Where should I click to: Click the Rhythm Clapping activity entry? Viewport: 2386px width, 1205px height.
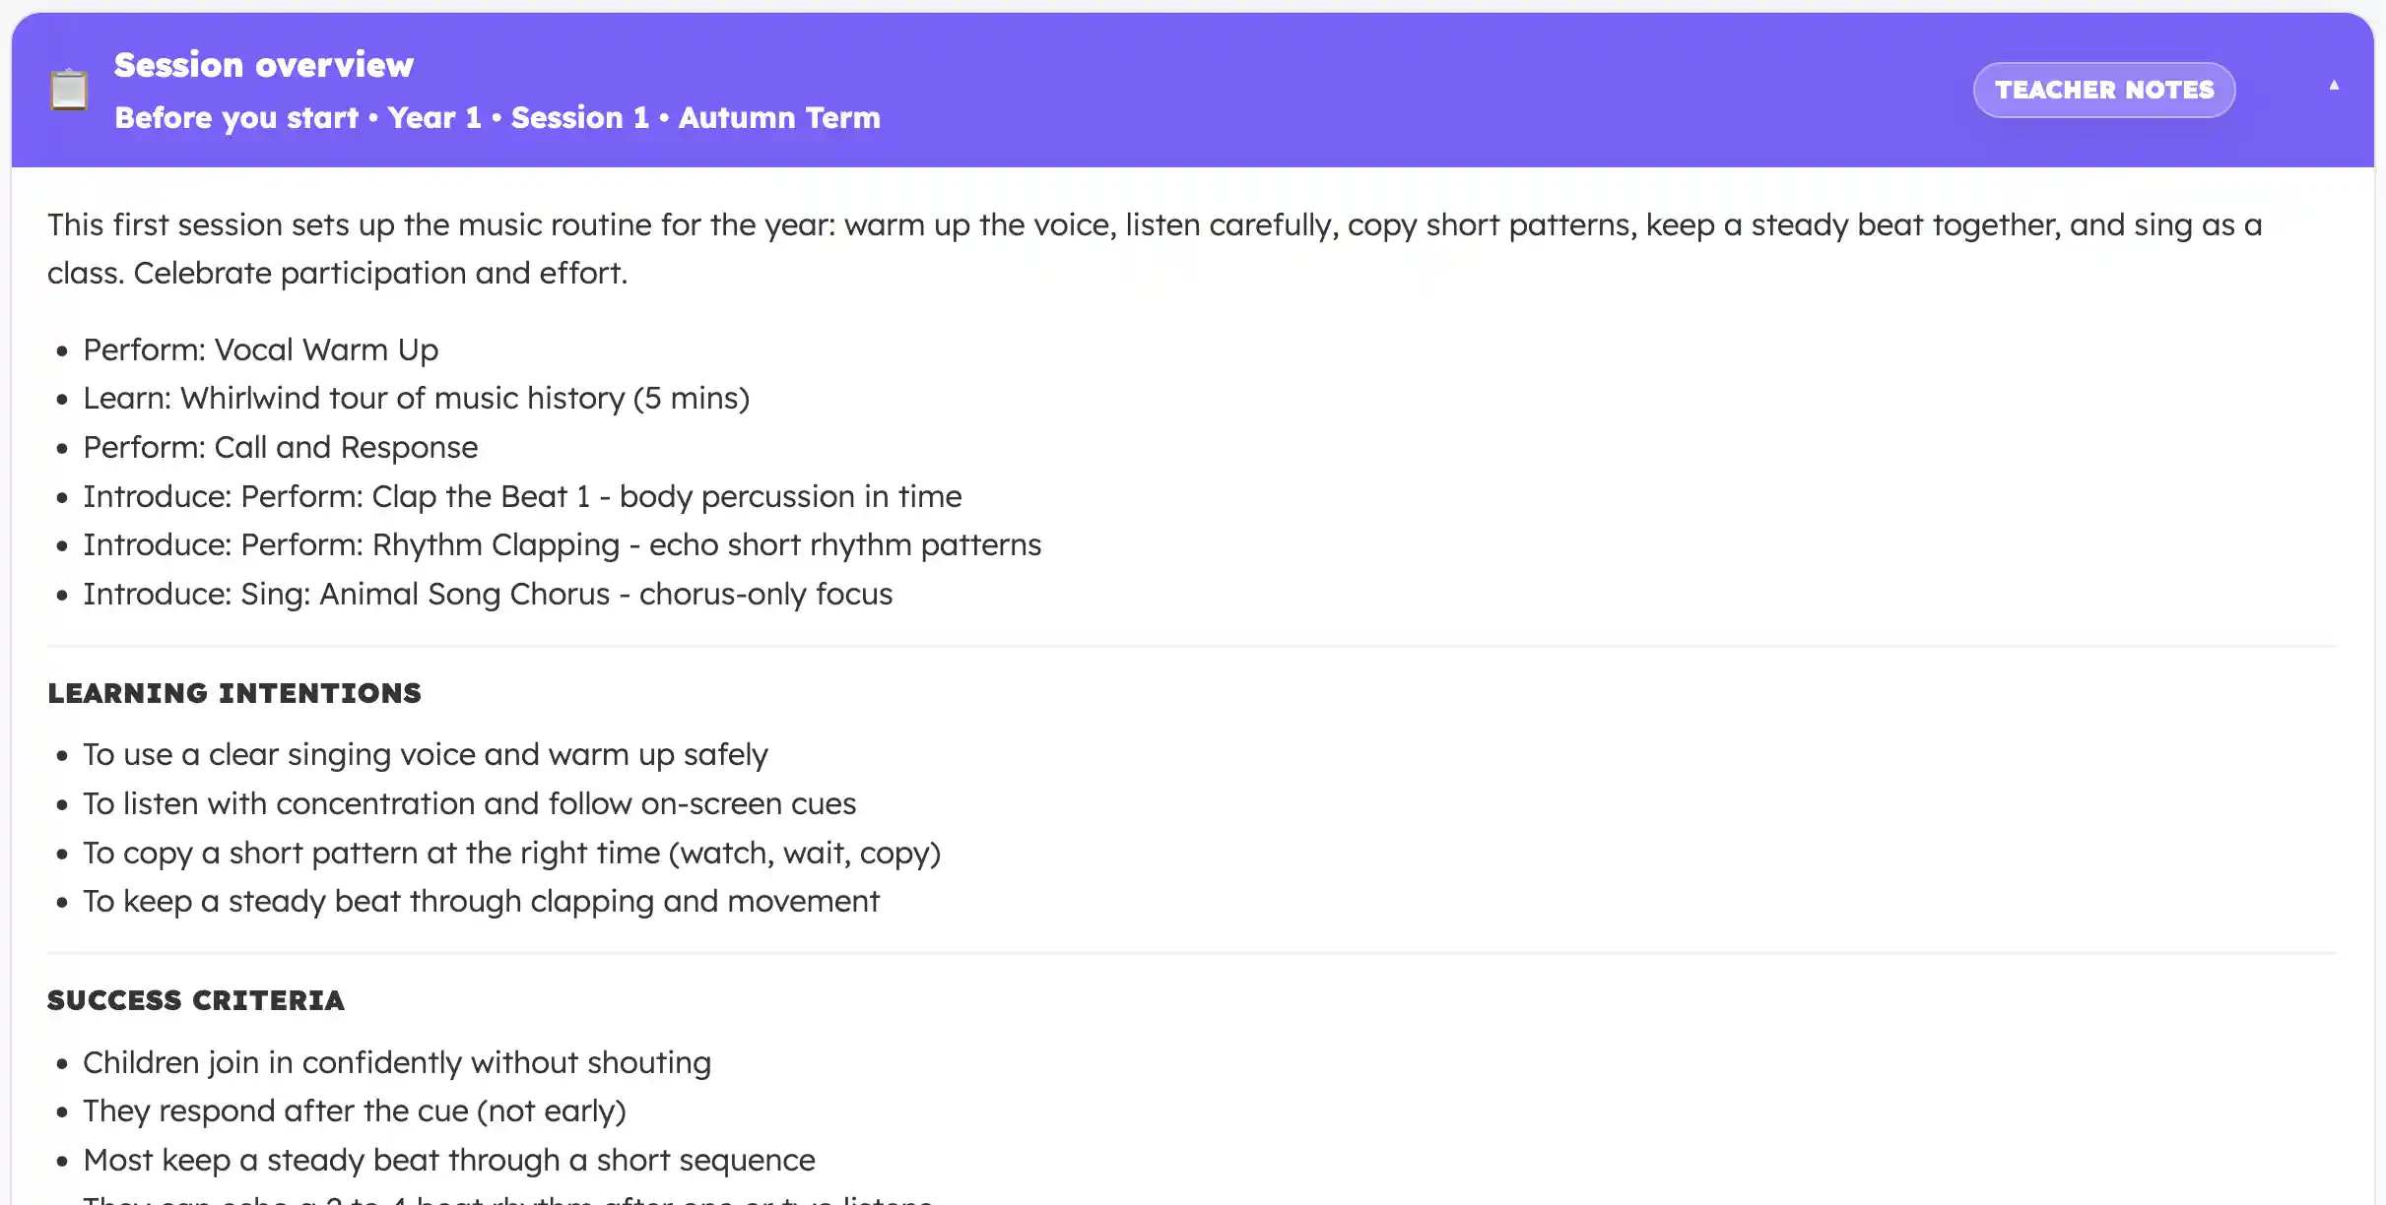tap(562, 544)
